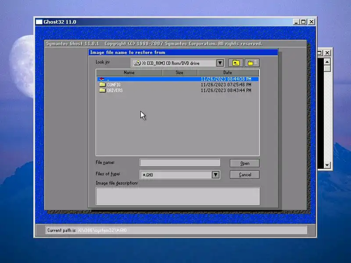Click the DRIVERS folder icon
Screen dimensions: 351x263
pyautogui.click(x=102, y=90)
